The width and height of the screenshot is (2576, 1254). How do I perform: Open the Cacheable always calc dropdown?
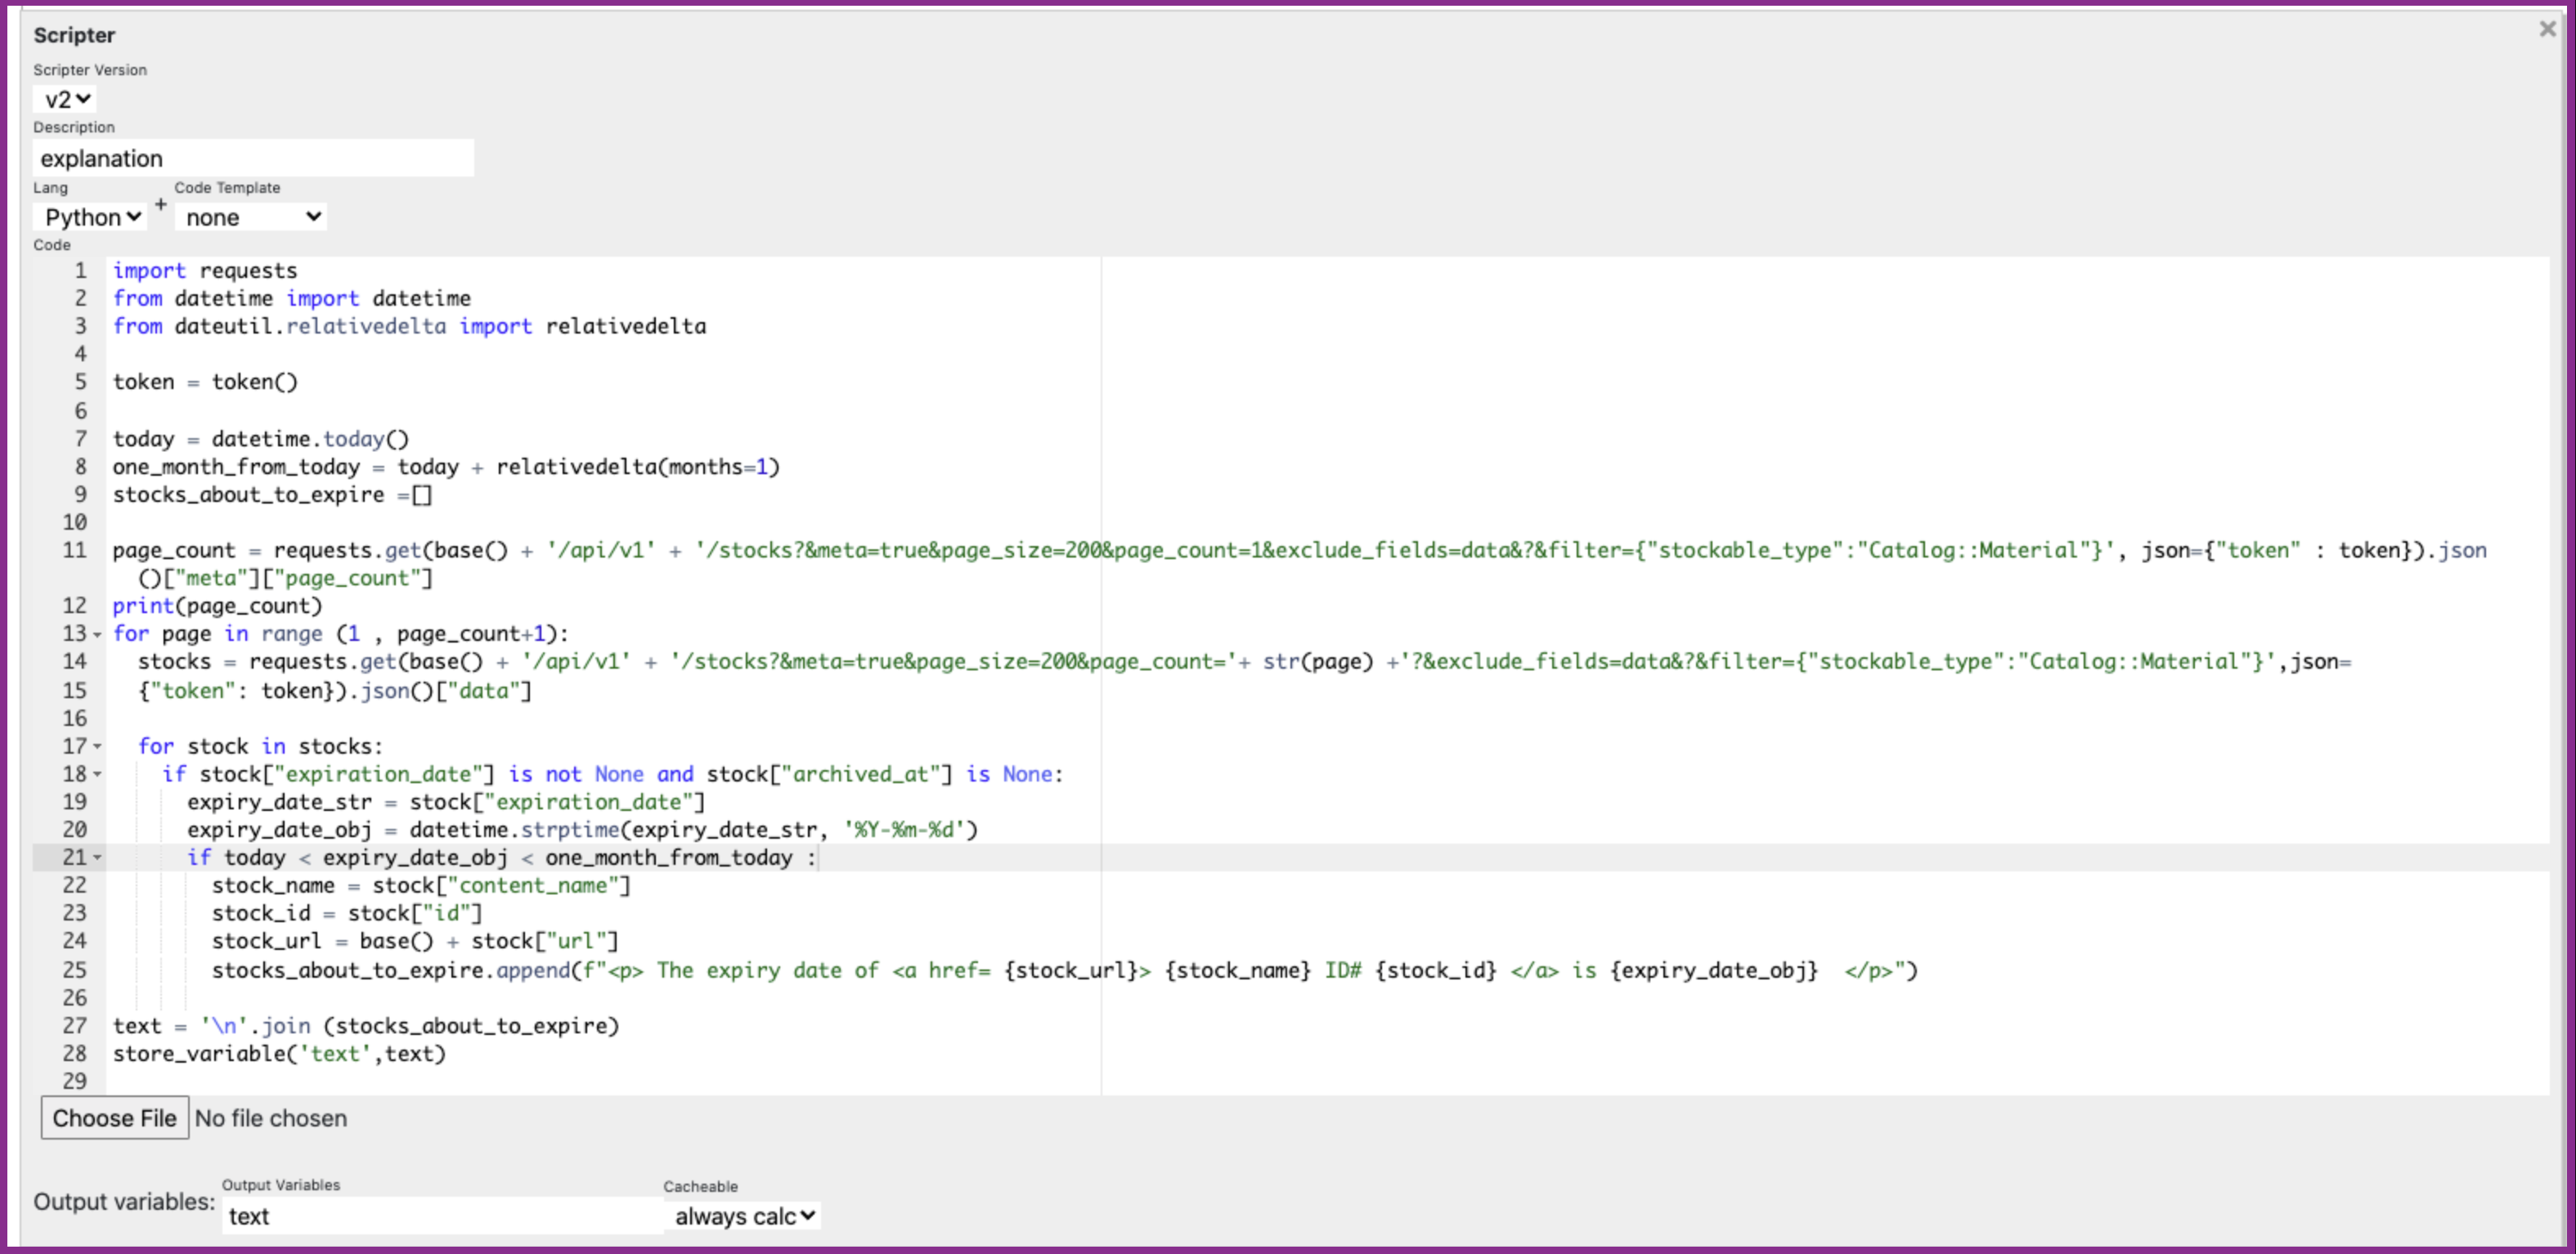point(743,1216)
